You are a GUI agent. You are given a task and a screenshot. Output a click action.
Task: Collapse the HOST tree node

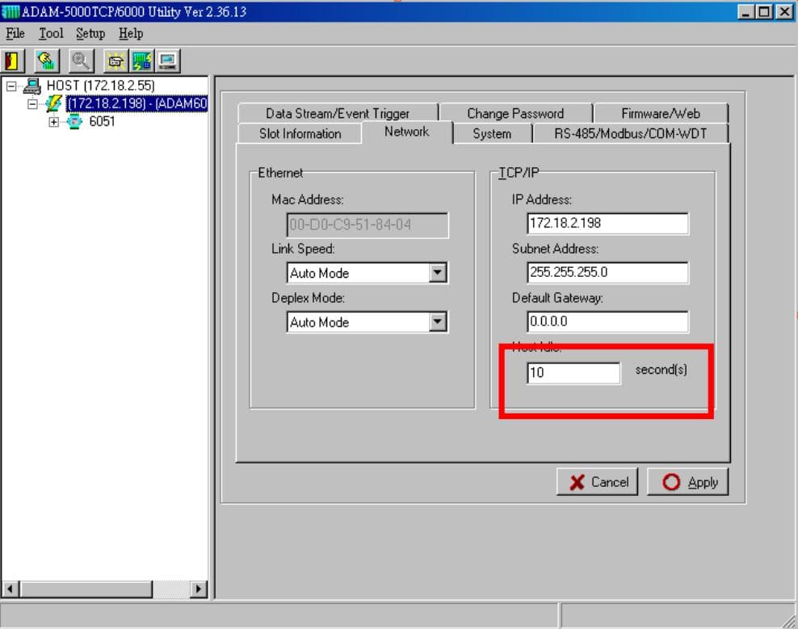point(11,86)
